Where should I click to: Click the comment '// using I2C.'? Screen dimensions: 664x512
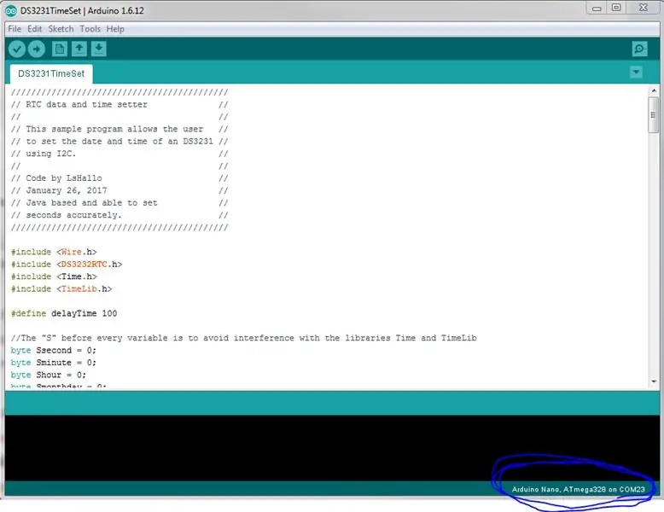44,154
